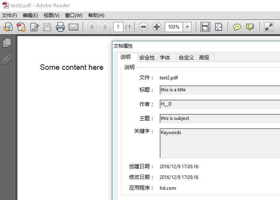Open the 文件(F) menu
This screenshot has height=200, width=280.
pos(10,15)
